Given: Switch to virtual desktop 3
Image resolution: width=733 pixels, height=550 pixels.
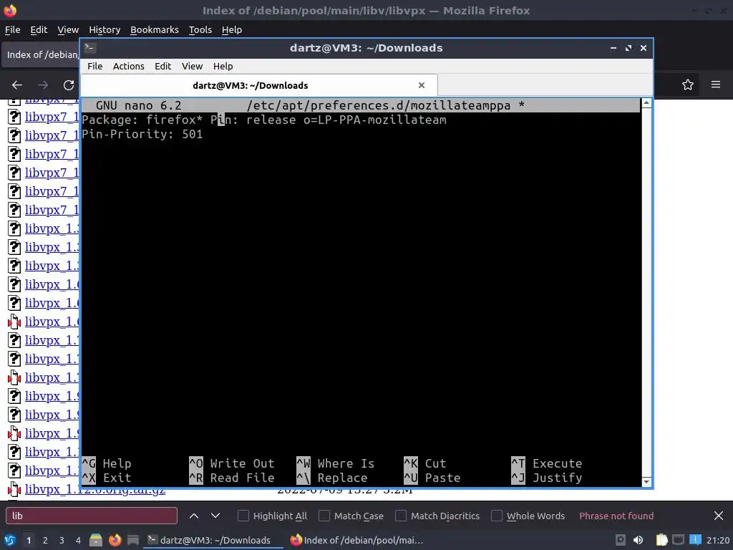Looking at the screenshot, I should 62,540.
